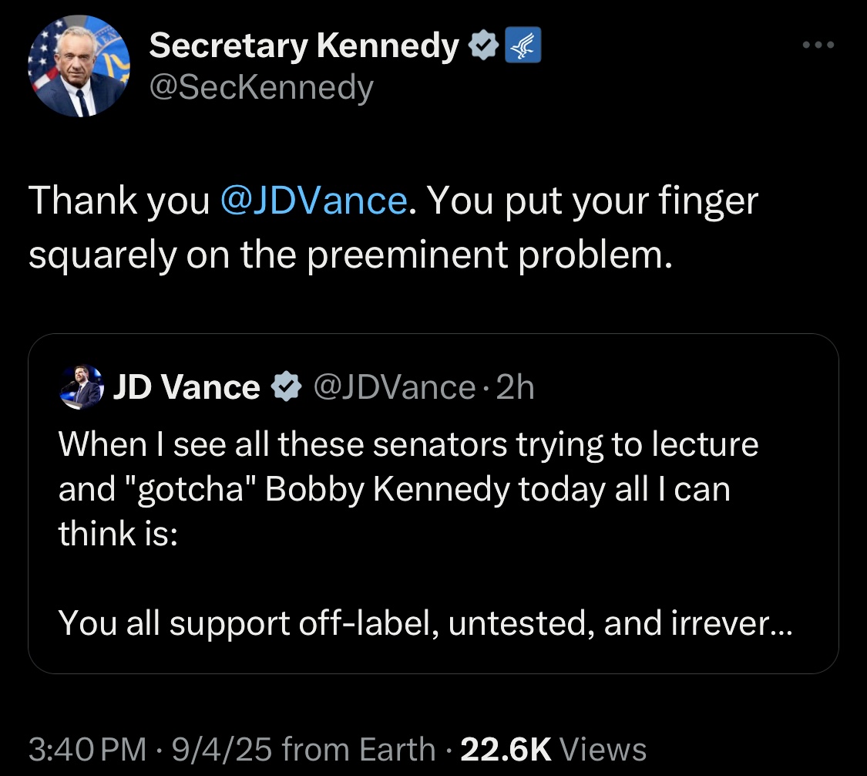The image size is (867, 776).
Task: Click verified badge next to JD Vance
Action: click(x=287, y=387)
